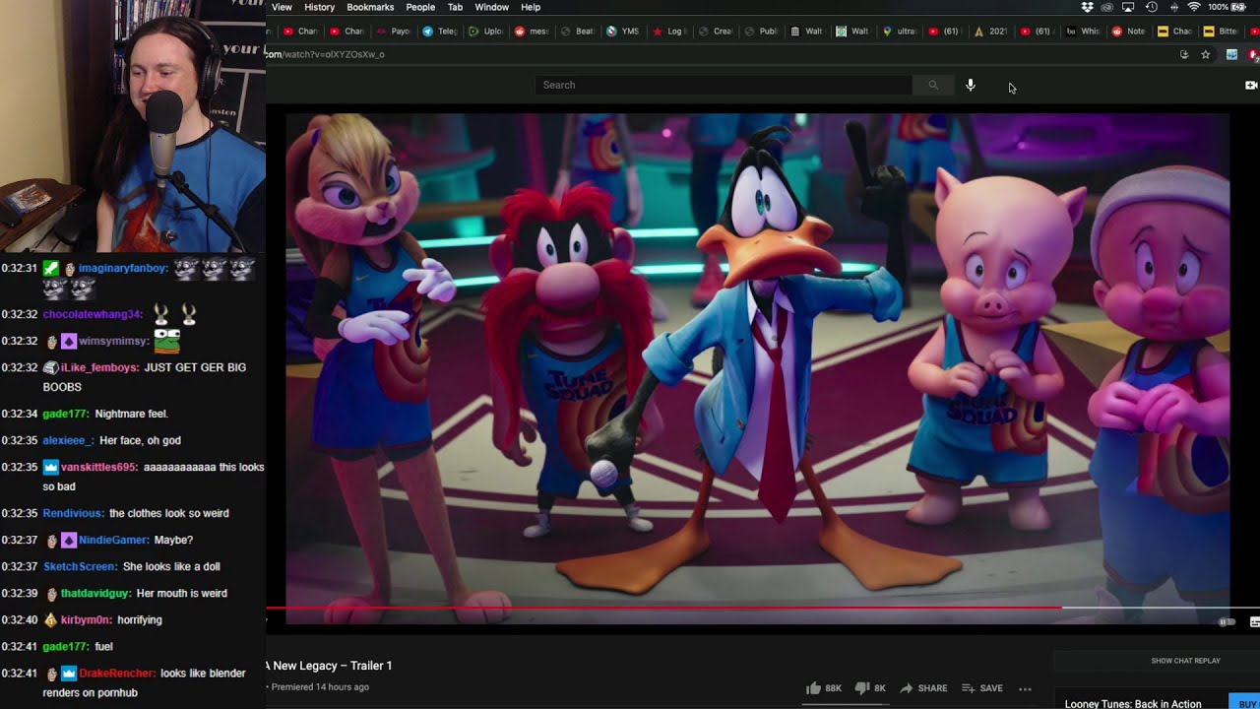Switch to the Beat browser tab
The width and height of the screenshot is (1260, 709).
tap(579, 32)
